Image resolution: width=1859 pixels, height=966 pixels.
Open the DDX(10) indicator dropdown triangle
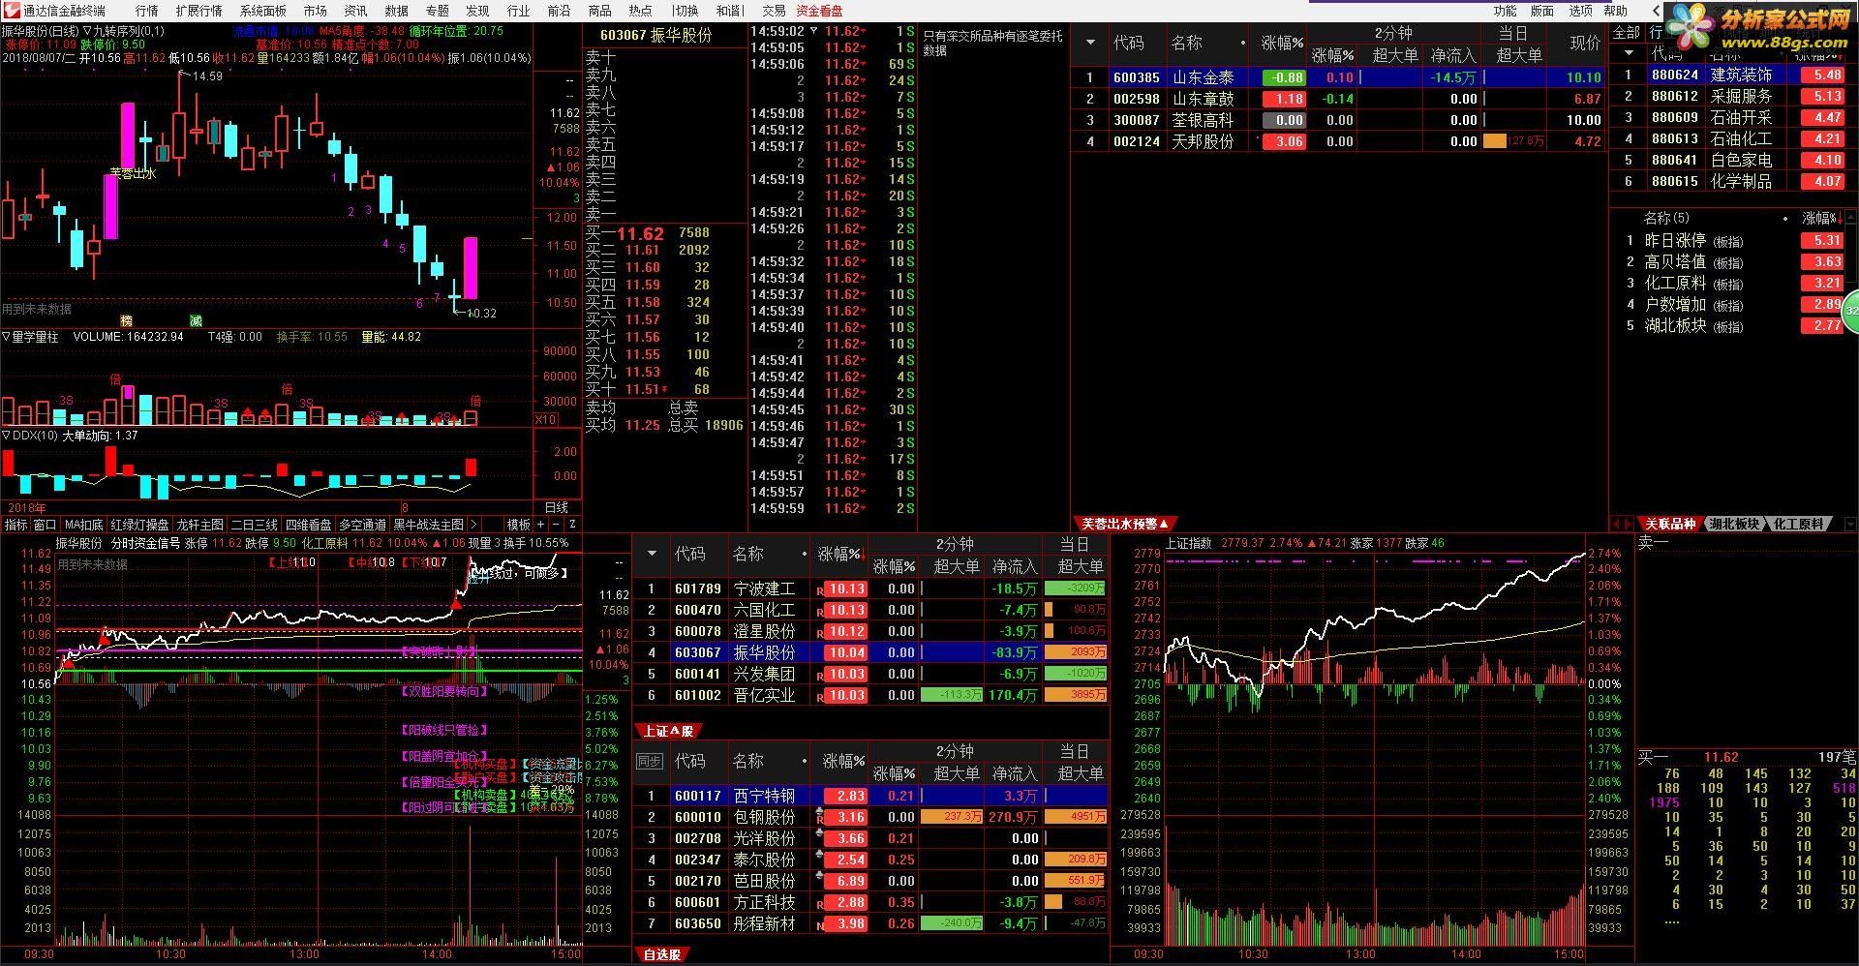6,436
